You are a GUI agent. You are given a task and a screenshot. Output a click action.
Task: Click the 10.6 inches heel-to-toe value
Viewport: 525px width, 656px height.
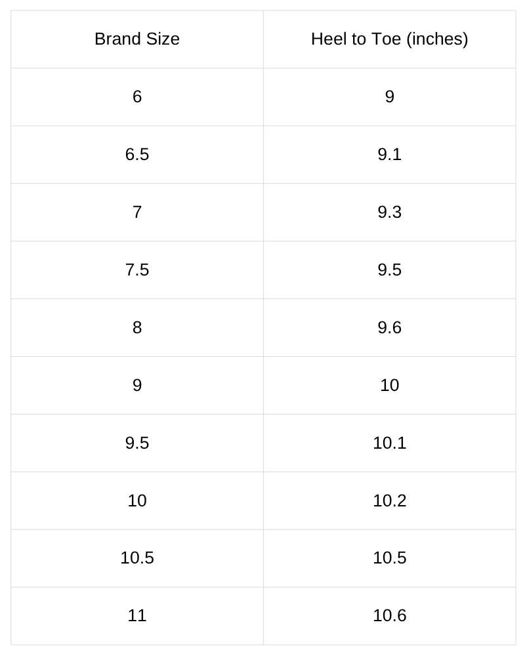(x=389, y=616)
